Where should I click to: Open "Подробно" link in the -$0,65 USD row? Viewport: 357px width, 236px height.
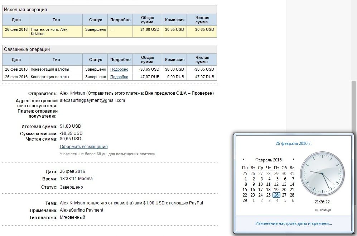click(119, 69)
